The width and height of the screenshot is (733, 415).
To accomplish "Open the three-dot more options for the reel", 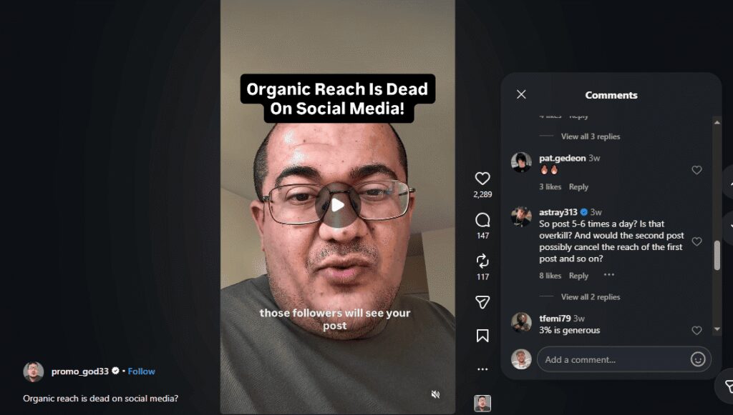I will (482, 369).
